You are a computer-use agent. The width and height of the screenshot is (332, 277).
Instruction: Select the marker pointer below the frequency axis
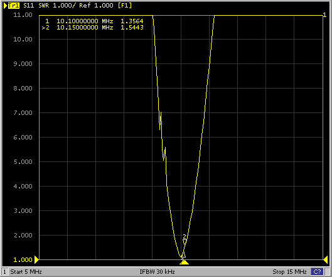coord(184,262)
